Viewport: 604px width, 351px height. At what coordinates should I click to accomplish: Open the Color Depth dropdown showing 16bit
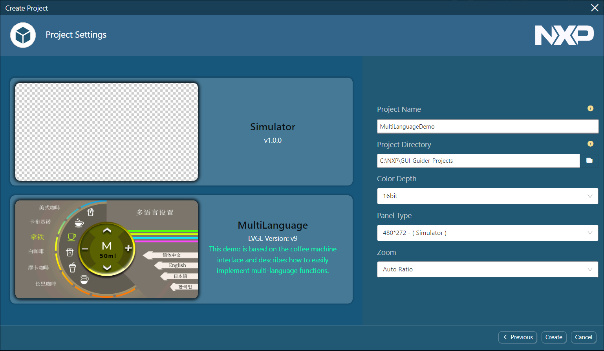[x=487, y=196]
